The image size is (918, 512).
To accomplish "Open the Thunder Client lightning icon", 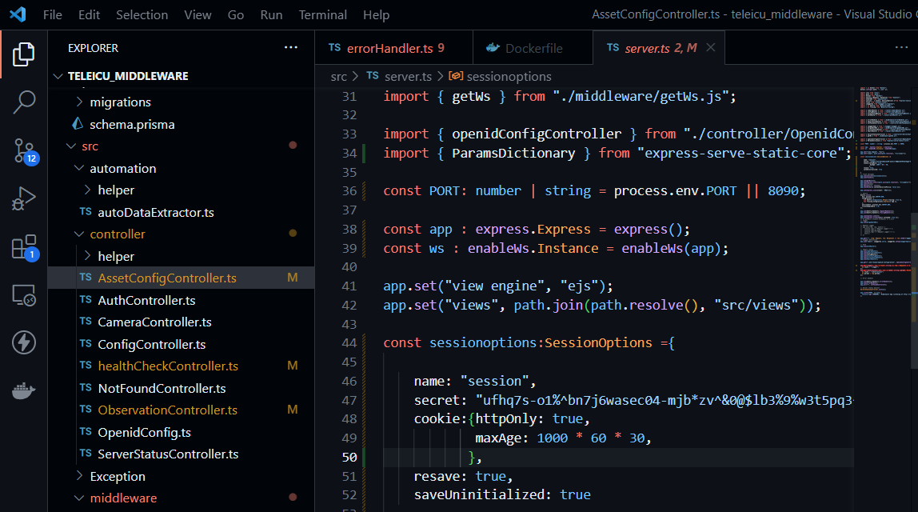I will [23, 343].
